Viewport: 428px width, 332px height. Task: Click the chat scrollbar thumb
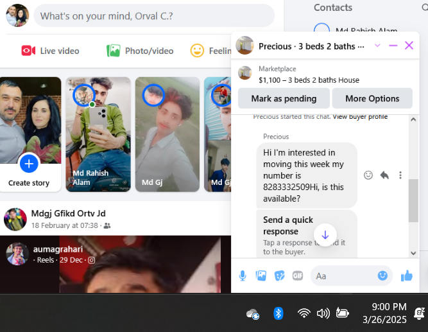[413, 200]
